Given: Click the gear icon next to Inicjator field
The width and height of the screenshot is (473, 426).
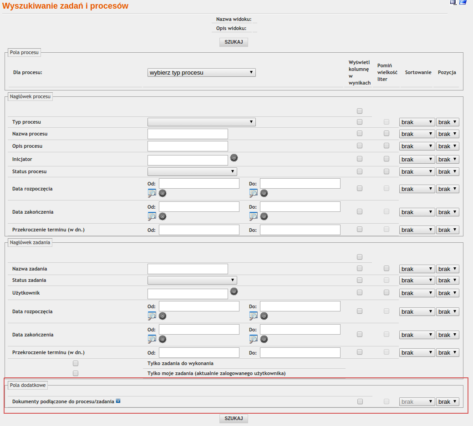Looking at the screenshot, I should pyautogui.click(x=234, y=158).
